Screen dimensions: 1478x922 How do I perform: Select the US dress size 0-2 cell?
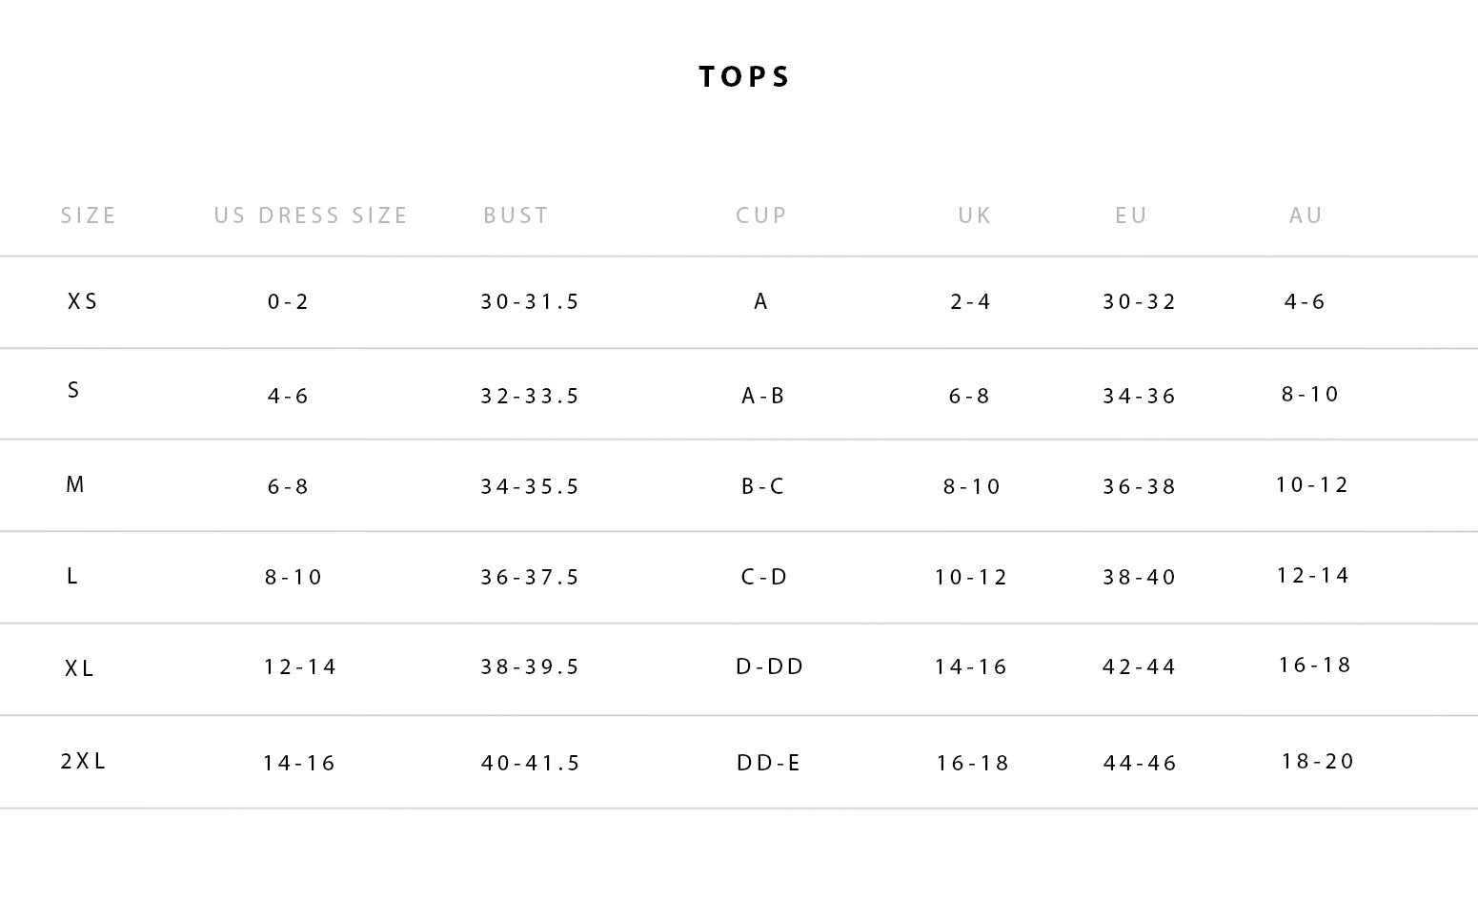coord(289,302)
